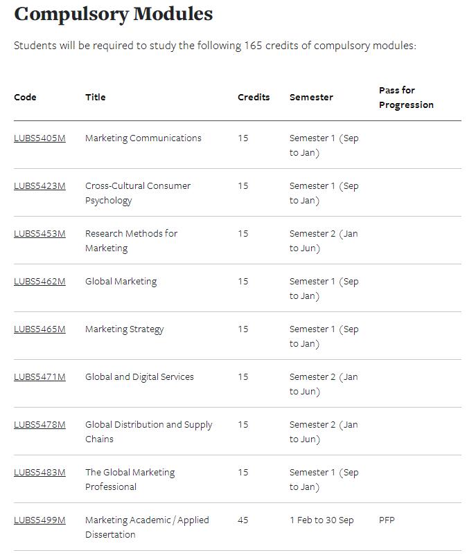Open the LUBS5453M module link

39,234
